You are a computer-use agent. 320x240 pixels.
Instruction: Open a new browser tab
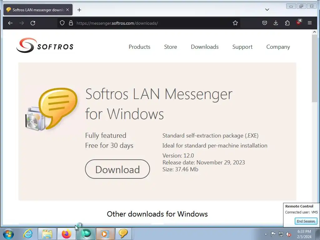pos(79,10)
